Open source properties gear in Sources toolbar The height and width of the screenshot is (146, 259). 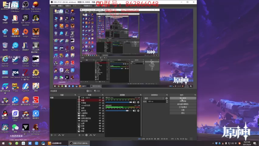(86, 135)
